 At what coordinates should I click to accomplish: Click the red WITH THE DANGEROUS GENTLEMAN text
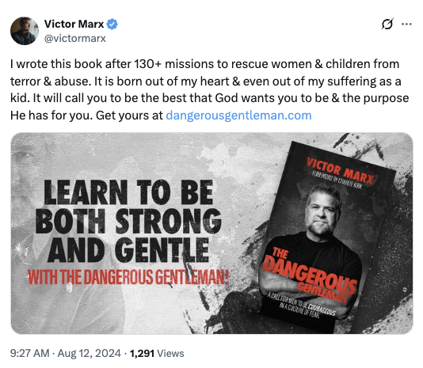128,277
